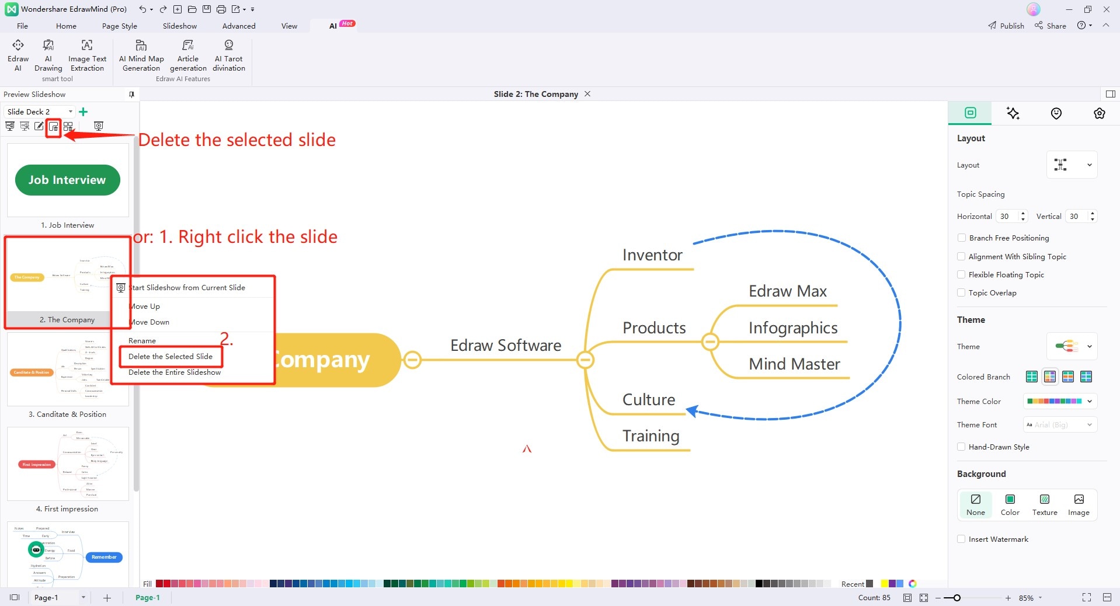The image size is (1120, 606).
Task: Choose Texture background option
Action: 1045,504
